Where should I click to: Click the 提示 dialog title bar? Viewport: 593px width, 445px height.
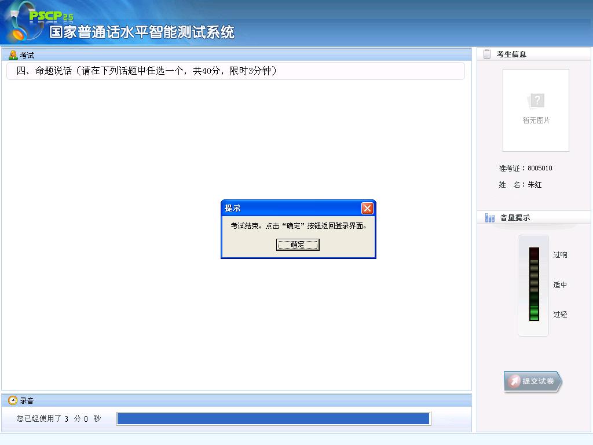click(290, 209)
